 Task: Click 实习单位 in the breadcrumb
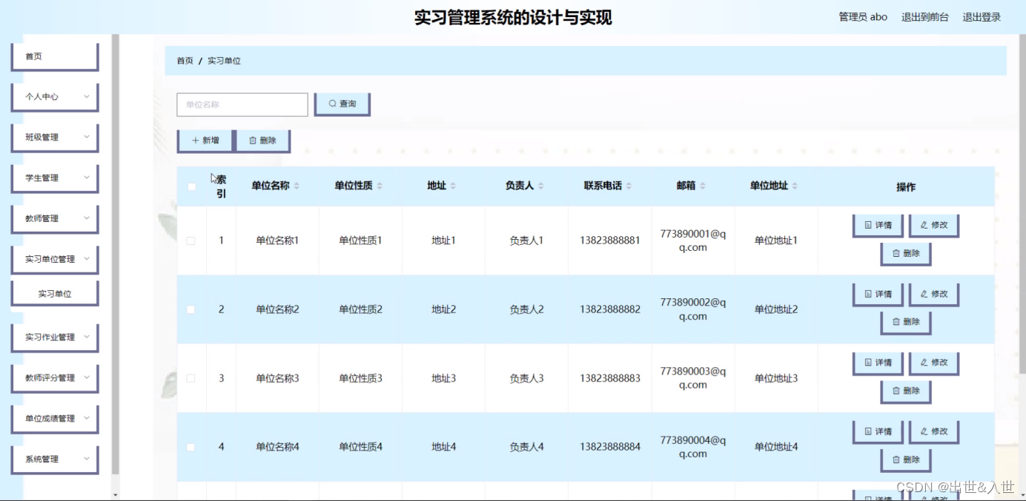tap(224, 61)
